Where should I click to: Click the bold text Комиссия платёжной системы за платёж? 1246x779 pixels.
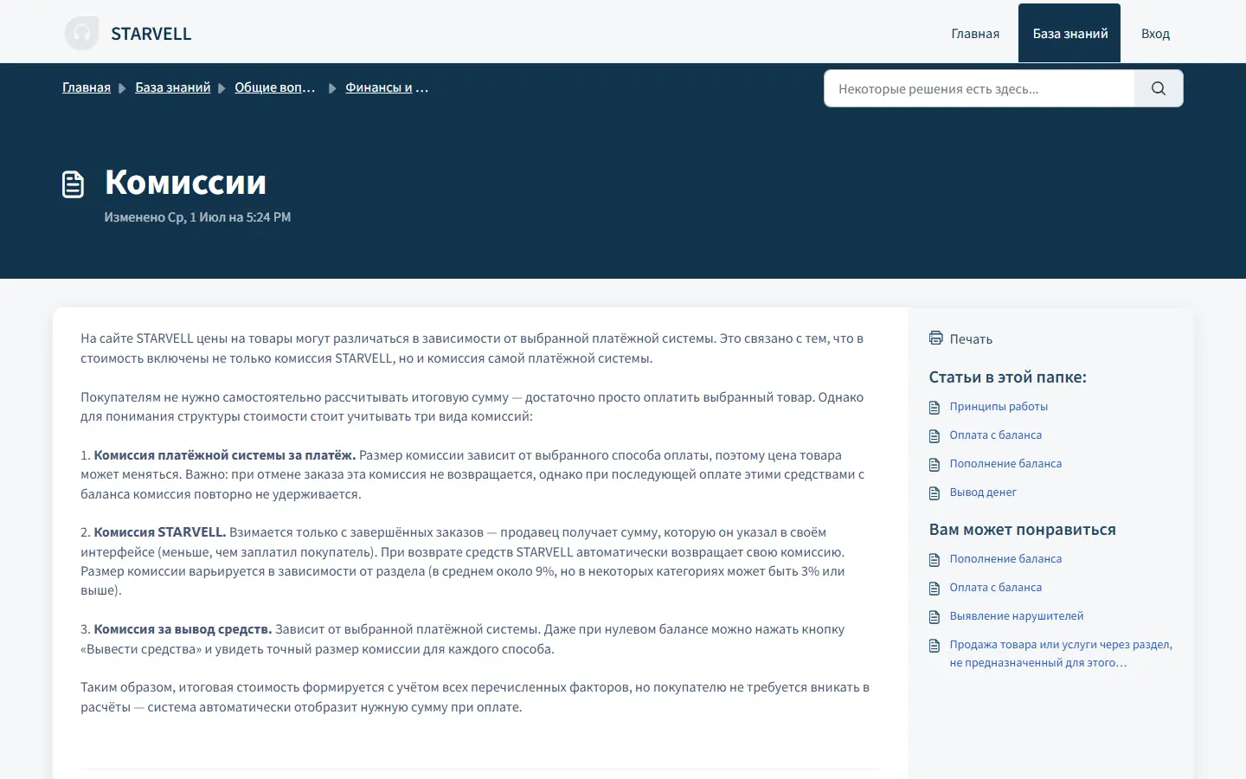point(225,455)
